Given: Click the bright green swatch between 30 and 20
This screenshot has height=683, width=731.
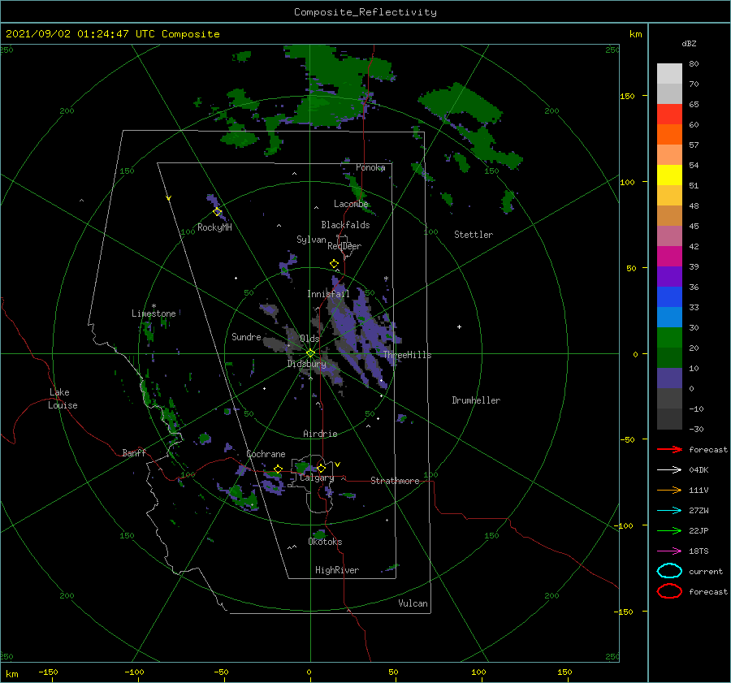Looking at the screenshot, I should (x=669, y=338).
